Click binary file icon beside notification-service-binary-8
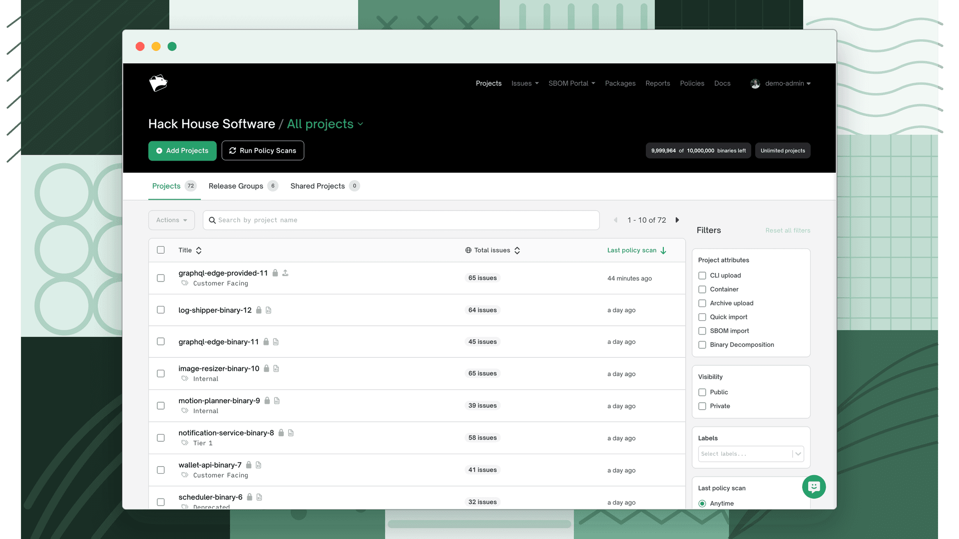The width and height of the screenshot is (959, 539). click(291, 433)
